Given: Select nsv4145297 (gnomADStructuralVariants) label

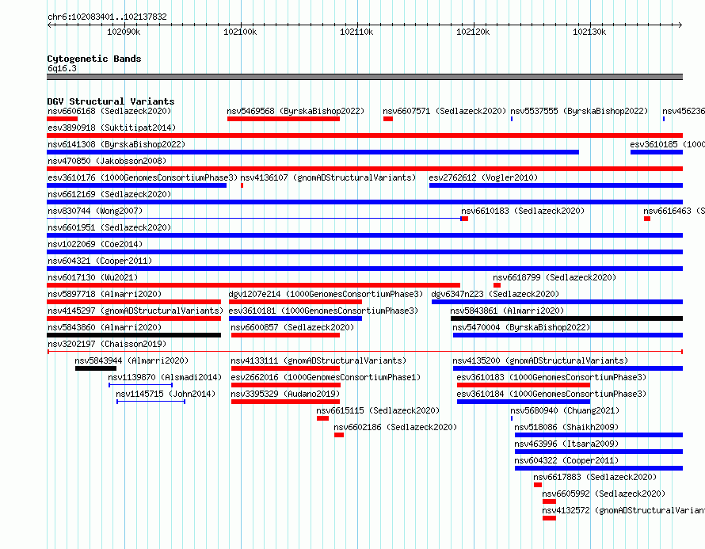Looking at the screenshot, I should (x=135, y=311).
